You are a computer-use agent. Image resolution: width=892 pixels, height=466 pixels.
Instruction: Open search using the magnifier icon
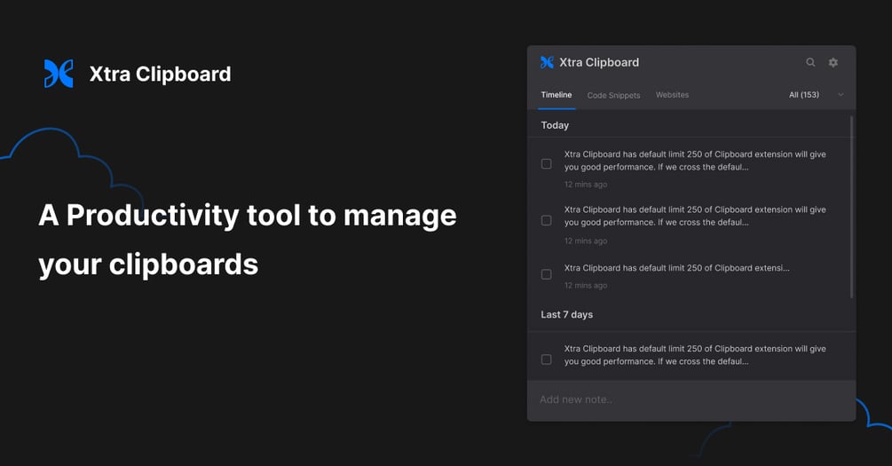pos(810,63)
